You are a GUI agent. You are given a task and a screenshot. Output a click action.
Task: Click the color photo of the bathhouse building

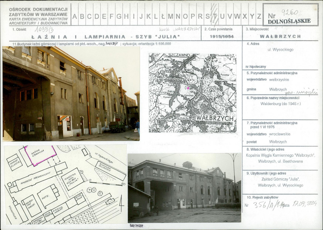(x=71, y=94)
